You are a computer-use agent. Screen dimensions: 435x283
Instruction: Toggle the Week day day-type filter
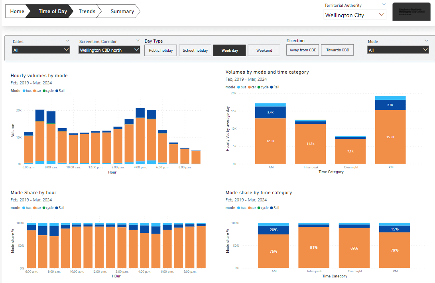[x=230, y=51]
